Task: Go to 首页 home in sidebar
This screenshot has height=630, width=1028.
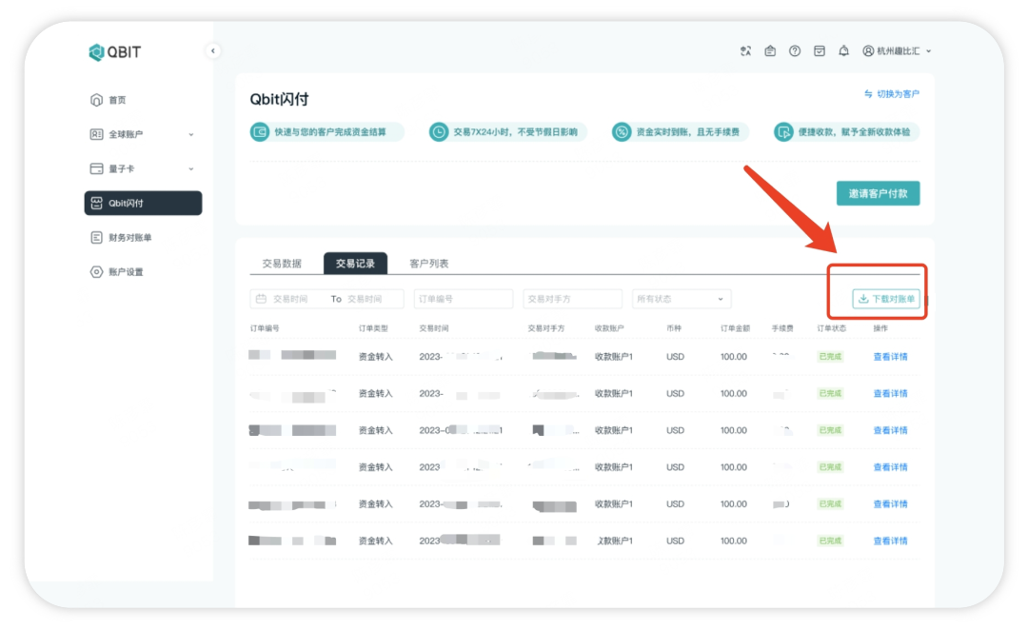Action: [x=143, y=100]
